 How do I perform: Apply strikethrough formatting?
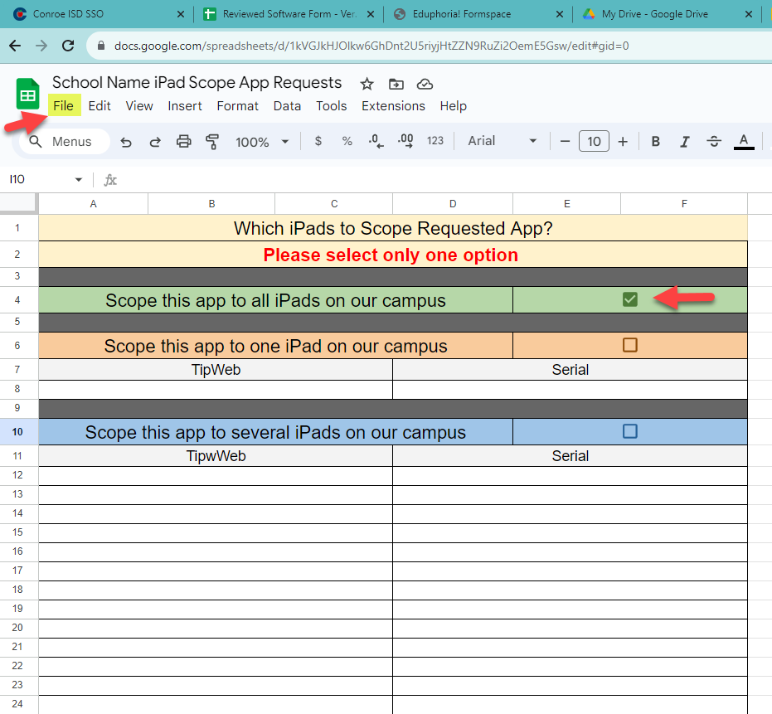714,141
